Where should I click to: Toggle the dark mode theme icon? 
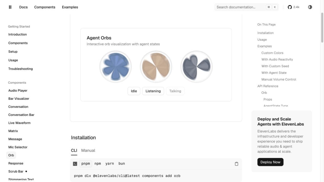(x=310, y=7)
